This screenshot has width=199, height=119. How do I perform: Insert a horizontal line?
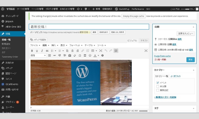tap(85, 56)
